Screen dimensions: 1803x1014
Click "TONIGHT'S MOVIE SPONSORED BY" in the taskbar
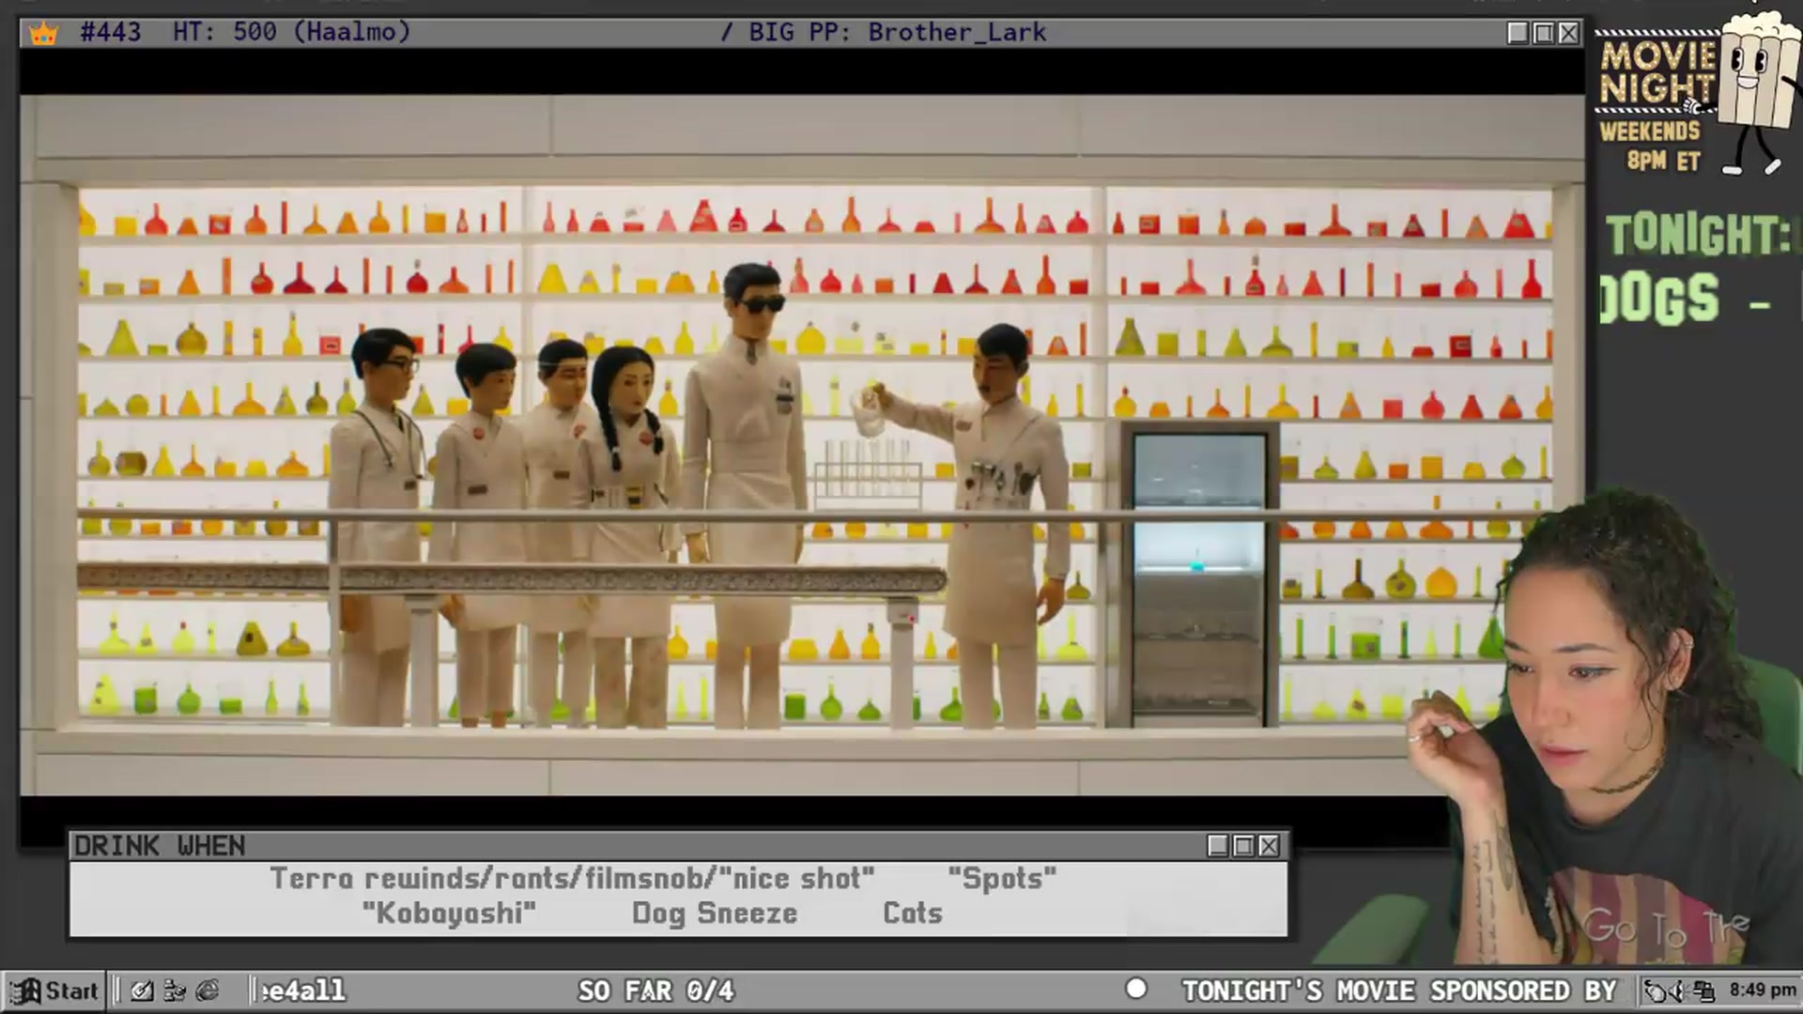click(1399, 991)
